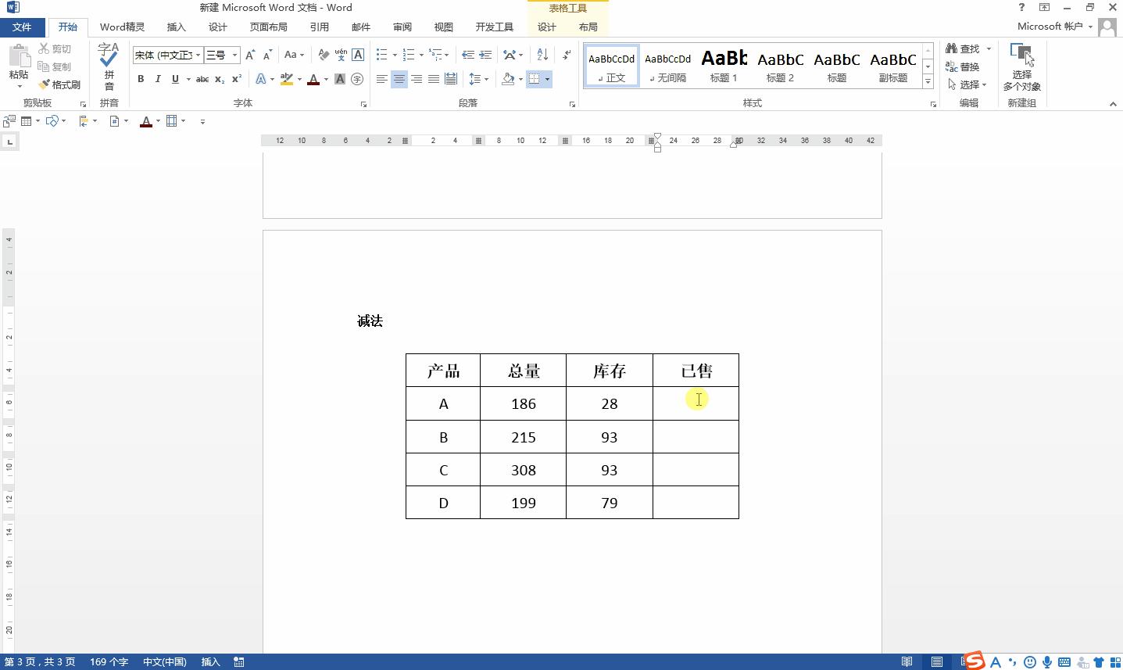Enable center paragraph alignment
The image size is (1123, 670).
[399, 78]
